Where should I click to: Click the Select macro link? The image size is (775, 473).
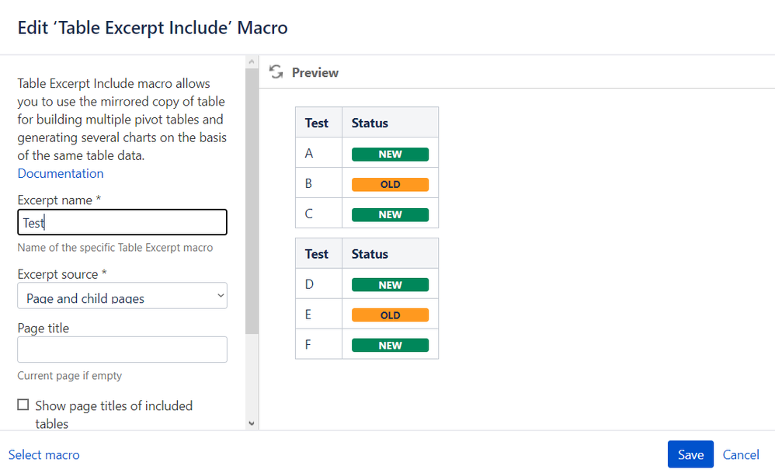click(x=44, y=455)
